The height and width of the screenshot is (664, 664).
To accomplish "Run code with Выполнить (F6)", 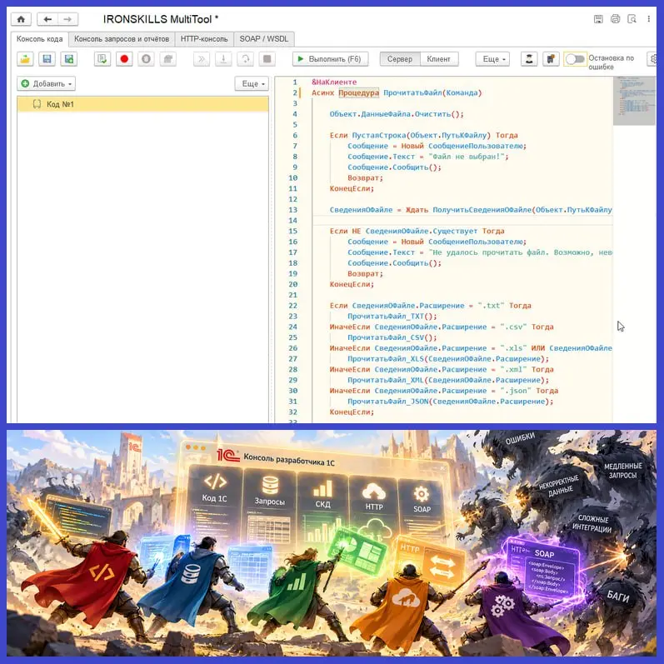I will (x=330, y=59).
